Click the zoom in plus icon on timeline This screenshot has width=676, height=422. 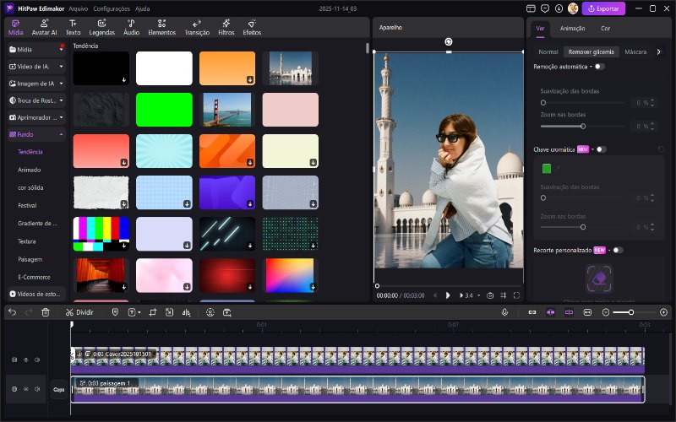(x=663, y=312)
